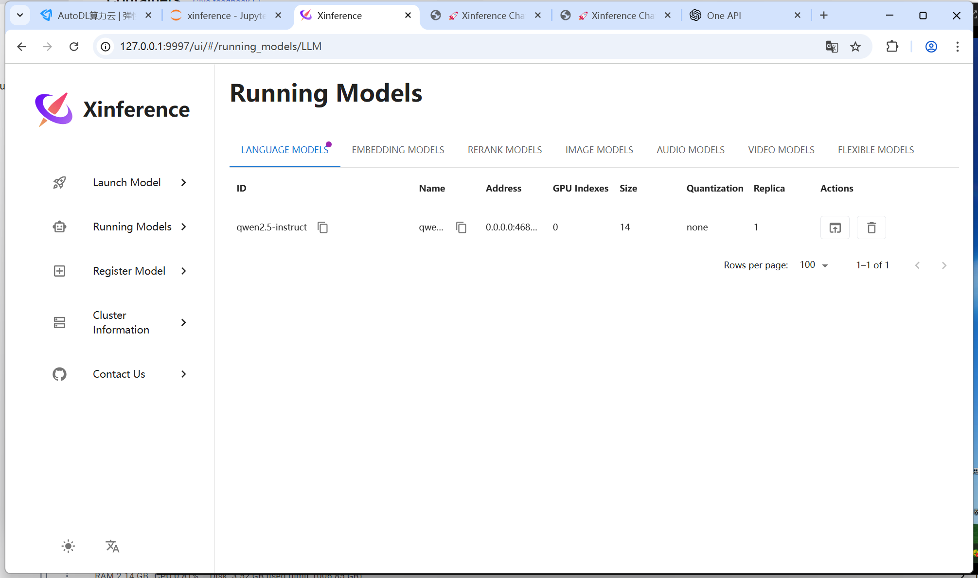Image resolution: width=978 pixels, height=578 pixels.
Task: Copy the qwen2.5-instruct model ID
Action: [322, 228]
